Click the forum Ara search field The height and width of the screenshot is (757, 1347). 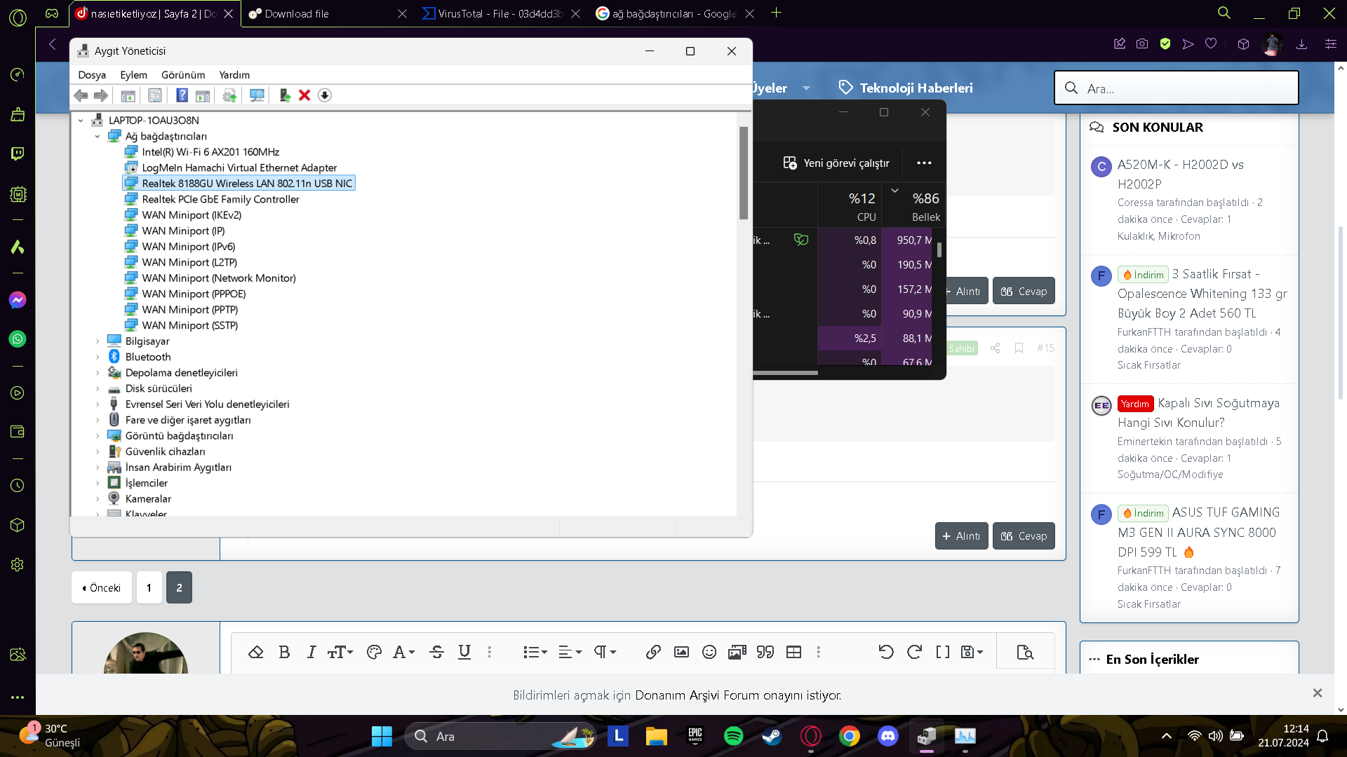pyautogui.click(x=1186, y=88)
